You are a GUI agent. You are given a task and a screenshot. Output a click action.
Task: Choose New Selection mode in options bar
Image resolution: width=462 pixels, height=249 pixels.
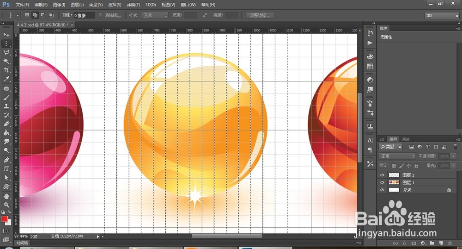(x=27, y=15)
